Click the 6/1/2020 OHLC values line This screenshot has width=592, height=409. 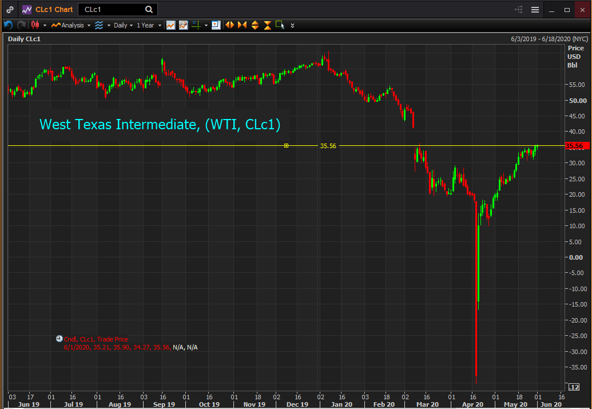130,347
